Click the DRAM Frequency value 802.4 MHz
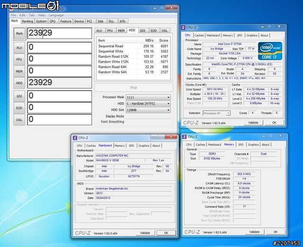303x247 pixels. [244, 174]
